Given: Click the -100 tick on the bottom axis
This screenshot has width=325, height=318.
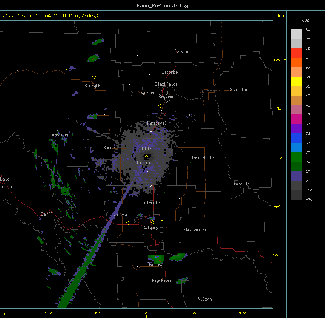Looking at the screenshot, I should click(x=47, y=313).
